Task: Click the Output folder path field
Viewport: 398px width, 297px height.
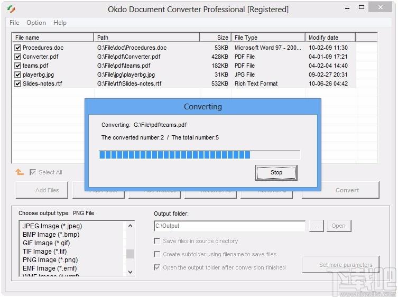Action: tap(229, 226)
